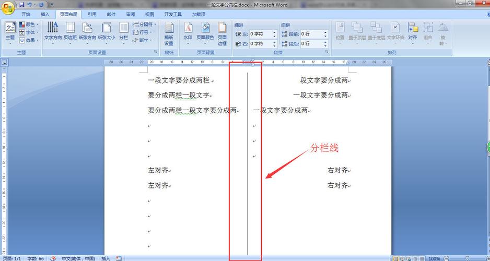
Task: Click 文字环绕 text wrapping button
Action: [395, 33]
